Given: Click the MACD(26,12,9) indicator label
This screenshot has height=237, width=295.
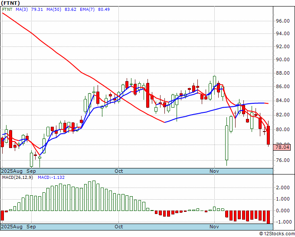Looking at the screenshot, I should click(17, 178).
